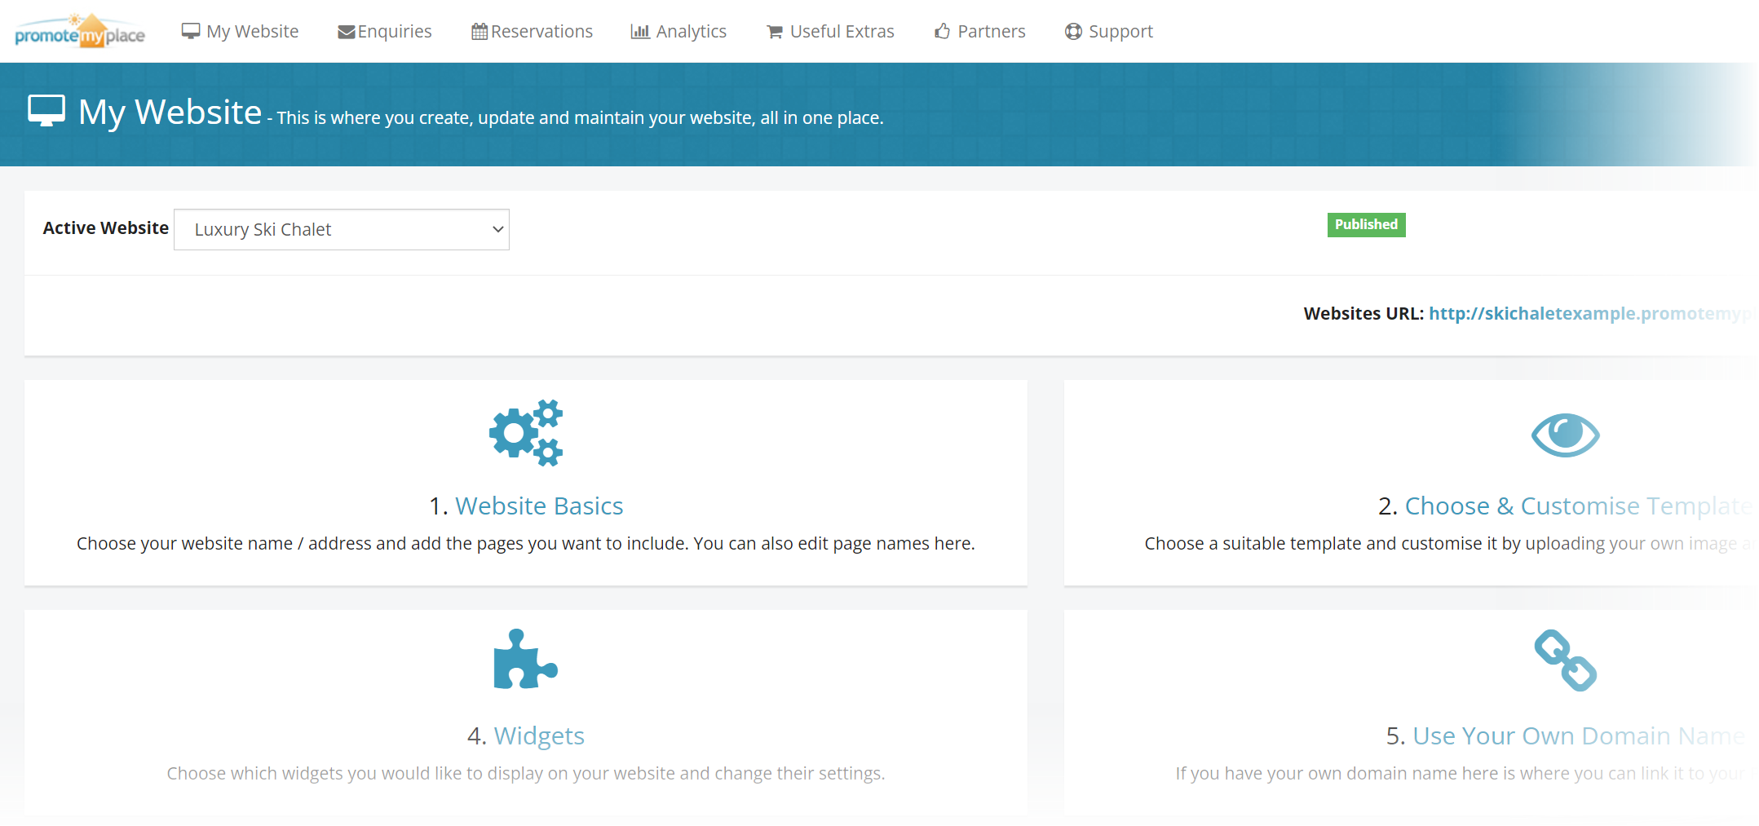Open Choose & Customise Template link

pos(1578,506)
